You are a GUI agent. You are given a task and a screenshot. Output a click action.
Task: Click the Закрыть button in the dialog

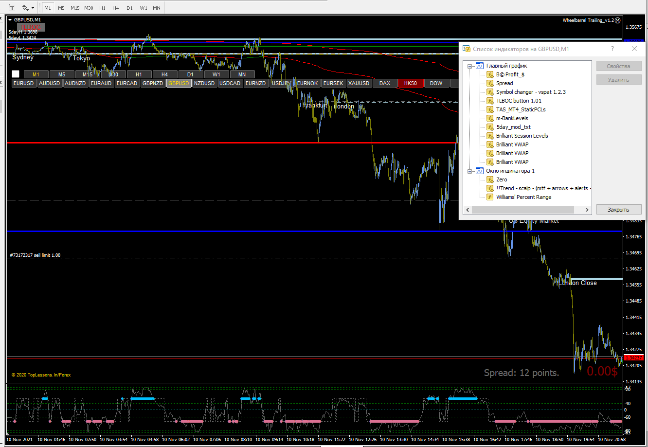[619, 210]
